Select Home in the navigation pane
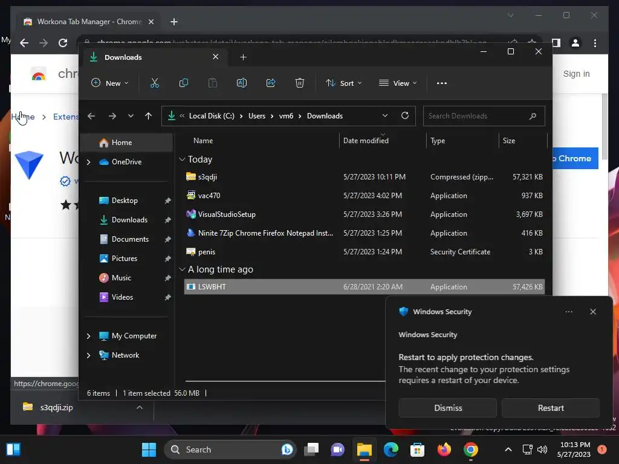The height and width of the screenshot is (464, 619). (x=127, y=143)
